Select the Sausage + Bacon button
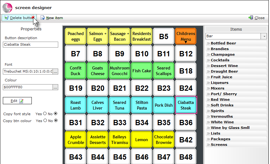This screenshot has height=164, width=270. tap(120, 36)
